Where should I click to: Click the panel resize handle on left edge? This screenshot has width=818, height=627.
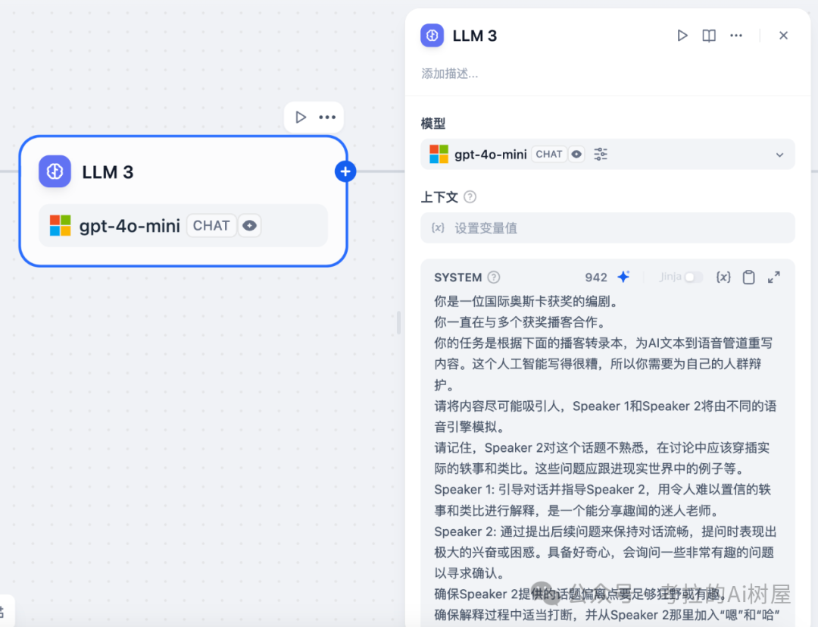tap(399, 323)
